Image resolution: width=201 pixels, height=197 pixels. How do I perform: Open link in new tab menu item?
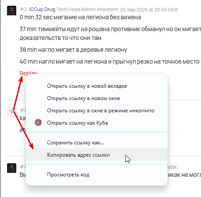(97, 86)
